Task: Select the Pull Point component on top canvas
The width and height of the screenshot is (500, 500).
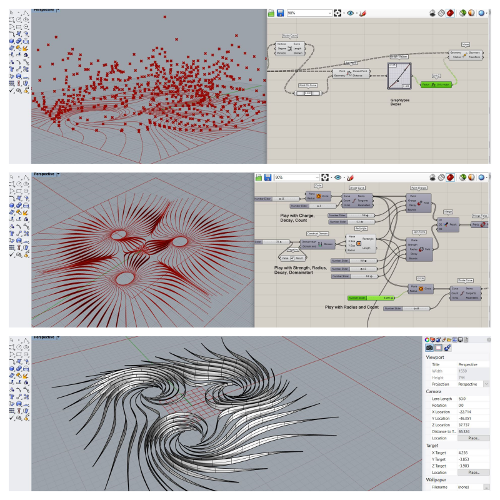Action: tap(351, 73)
